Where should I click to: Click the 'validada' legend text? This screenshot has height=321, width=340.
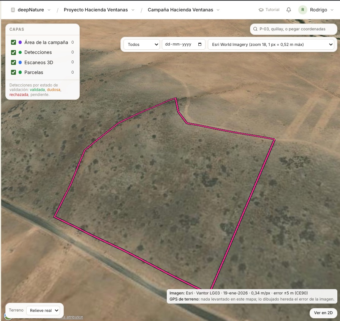[x=37, y=90]
